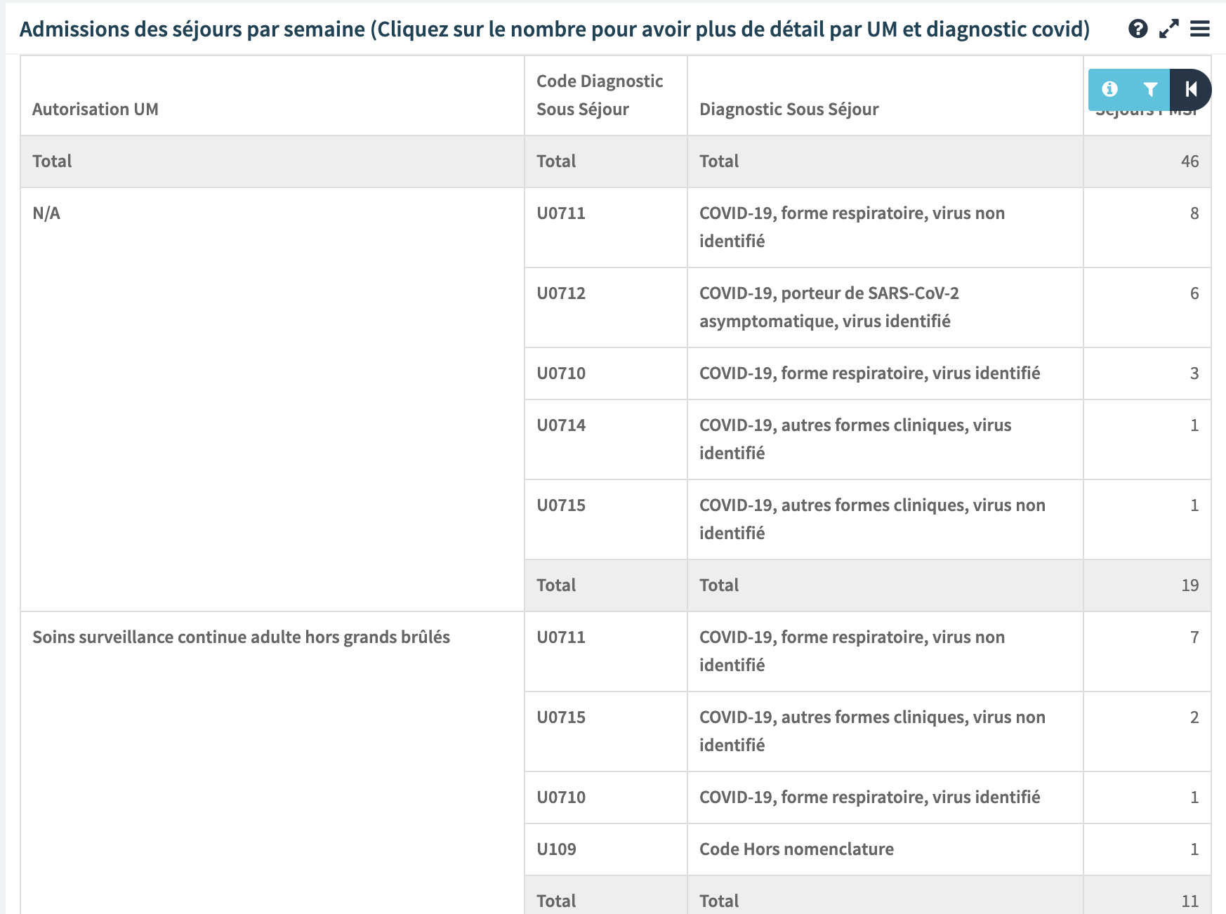Sort by Diagnostic Sous Séjour header
This screenshot has width=1226, height=914.
(x=789, y=110)
